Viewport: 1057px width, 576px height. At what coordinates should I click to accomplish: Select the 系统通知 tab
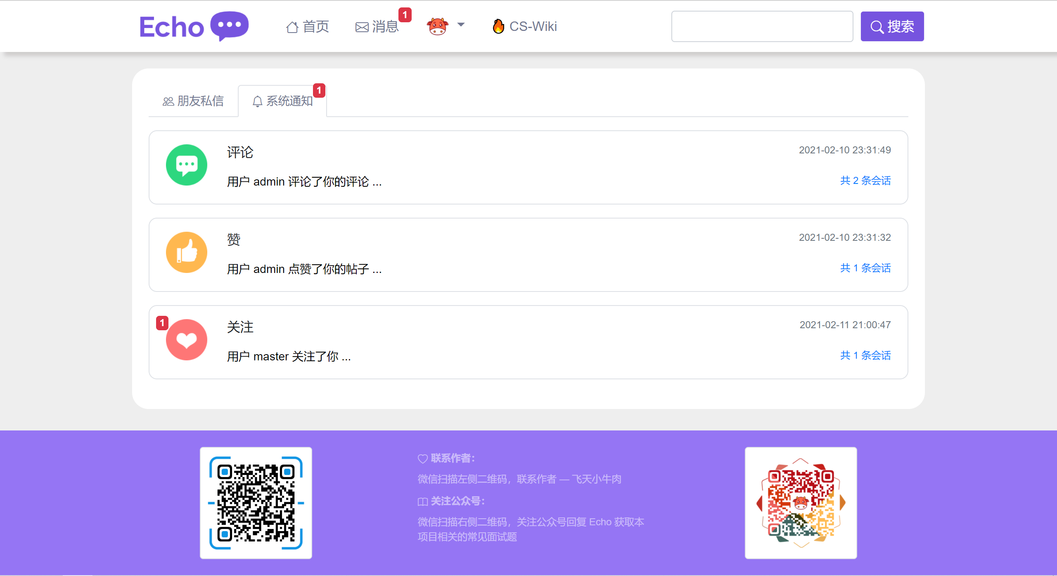pyautogui.click(x=283, y=101)
